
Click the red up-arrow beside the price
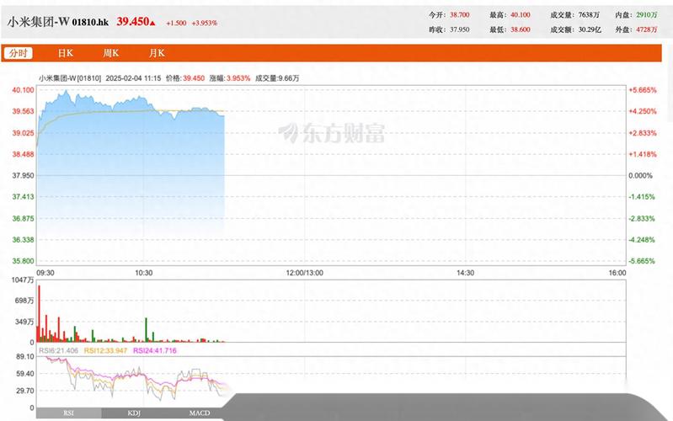(152, 23)
